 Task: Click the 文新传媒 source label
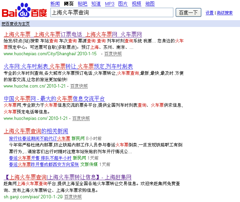tap(89, 164)
